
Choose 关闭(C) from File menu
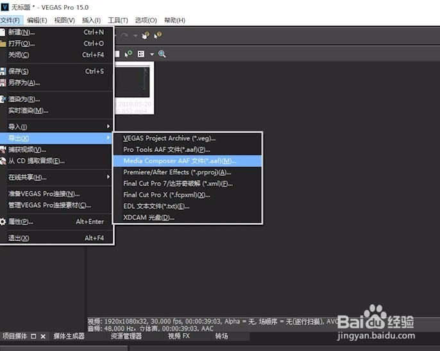[56, 55]
